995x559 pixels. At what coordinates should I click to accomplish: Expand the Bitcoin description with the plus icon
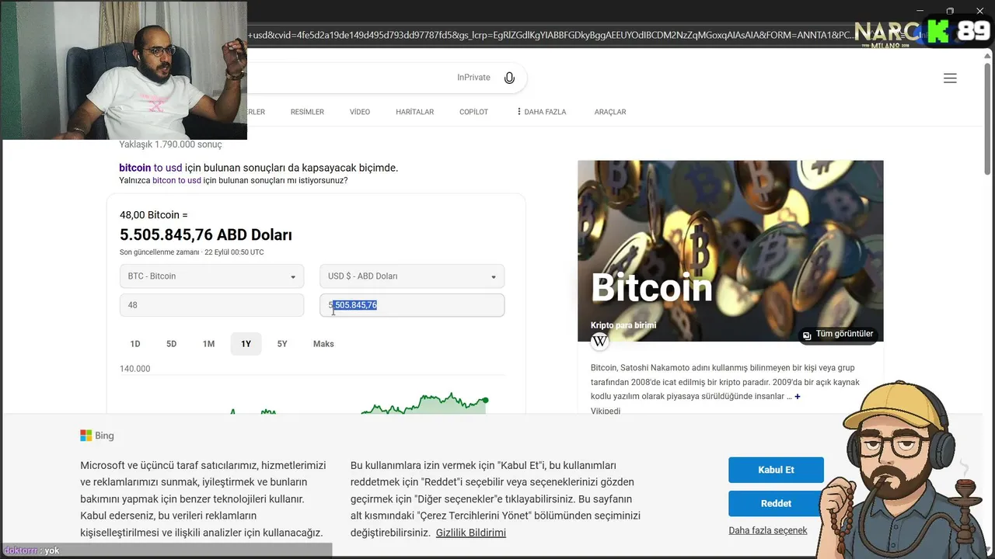click(798, 397)
